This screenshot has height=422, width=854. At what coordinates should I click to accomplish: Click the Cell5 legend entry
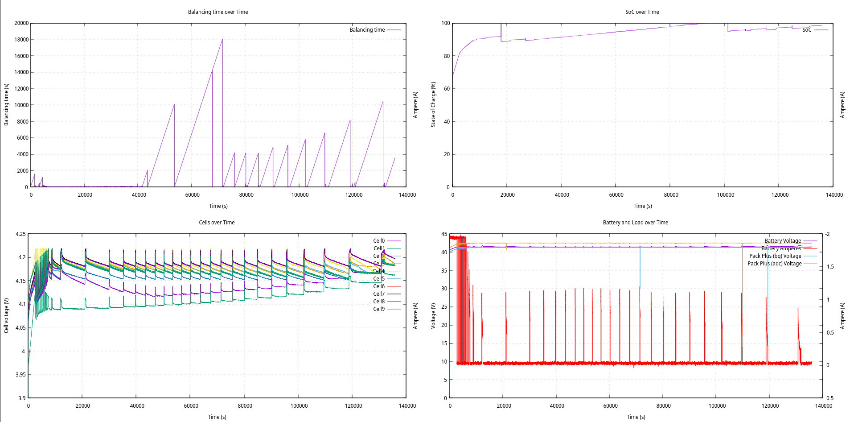pyautogui.click(x=379, y=279)
